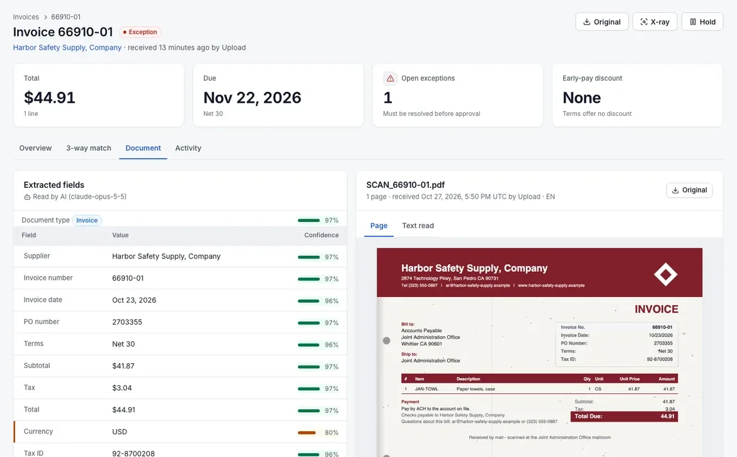Click the Exception status badge
Viewport: 737px width, 457px height.
click(140, 32)
